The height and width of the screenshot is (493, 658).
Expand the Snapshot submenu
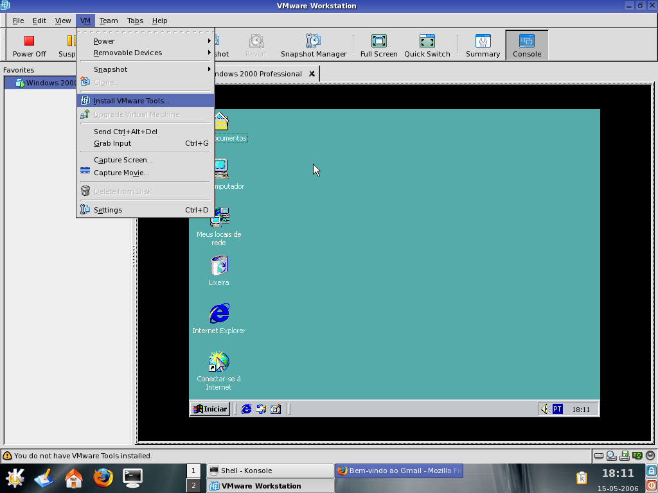[145, 69]
